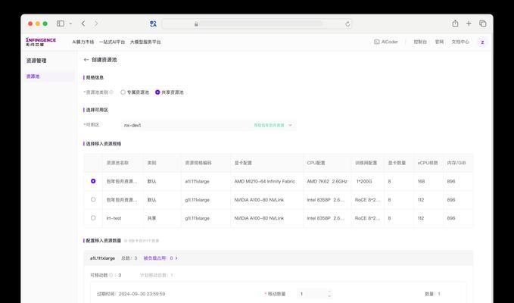Select 资源池 in the sidebar
The width and height of the screenshot is (514, 303).
(48, 77)
